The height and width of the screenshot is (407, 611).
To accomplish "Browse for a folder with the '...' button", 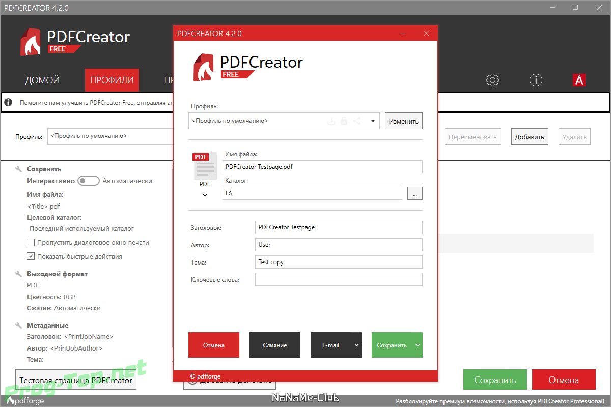I will 415,193.
